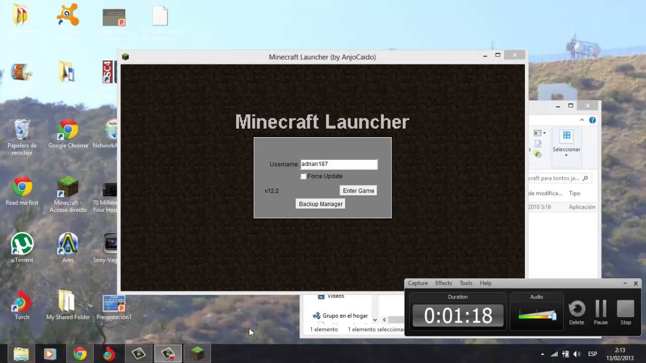Open the media player taskbar icon
646x363 pixels.
[49, 354]
